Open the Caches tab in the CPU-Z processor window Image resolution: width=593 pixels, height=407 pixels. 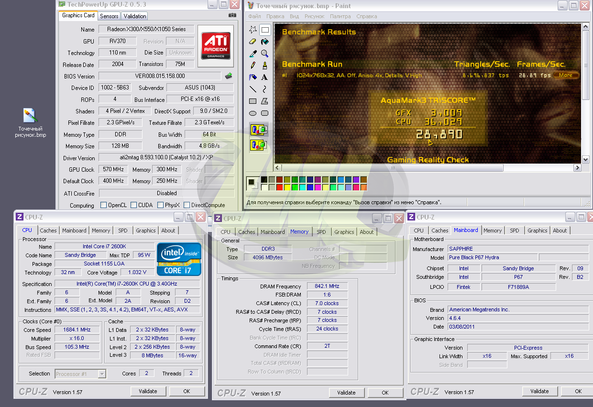point(48,231)
